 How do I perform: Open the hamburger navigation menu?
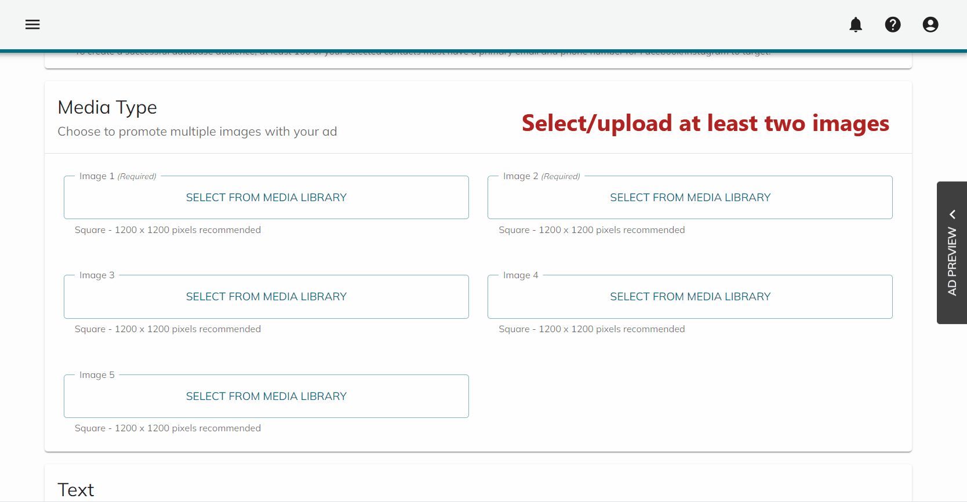point(32,24)
